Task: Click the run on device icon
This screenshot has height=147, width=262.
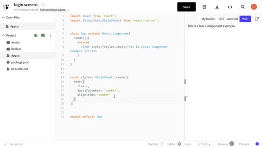Action: coord(204,7)
